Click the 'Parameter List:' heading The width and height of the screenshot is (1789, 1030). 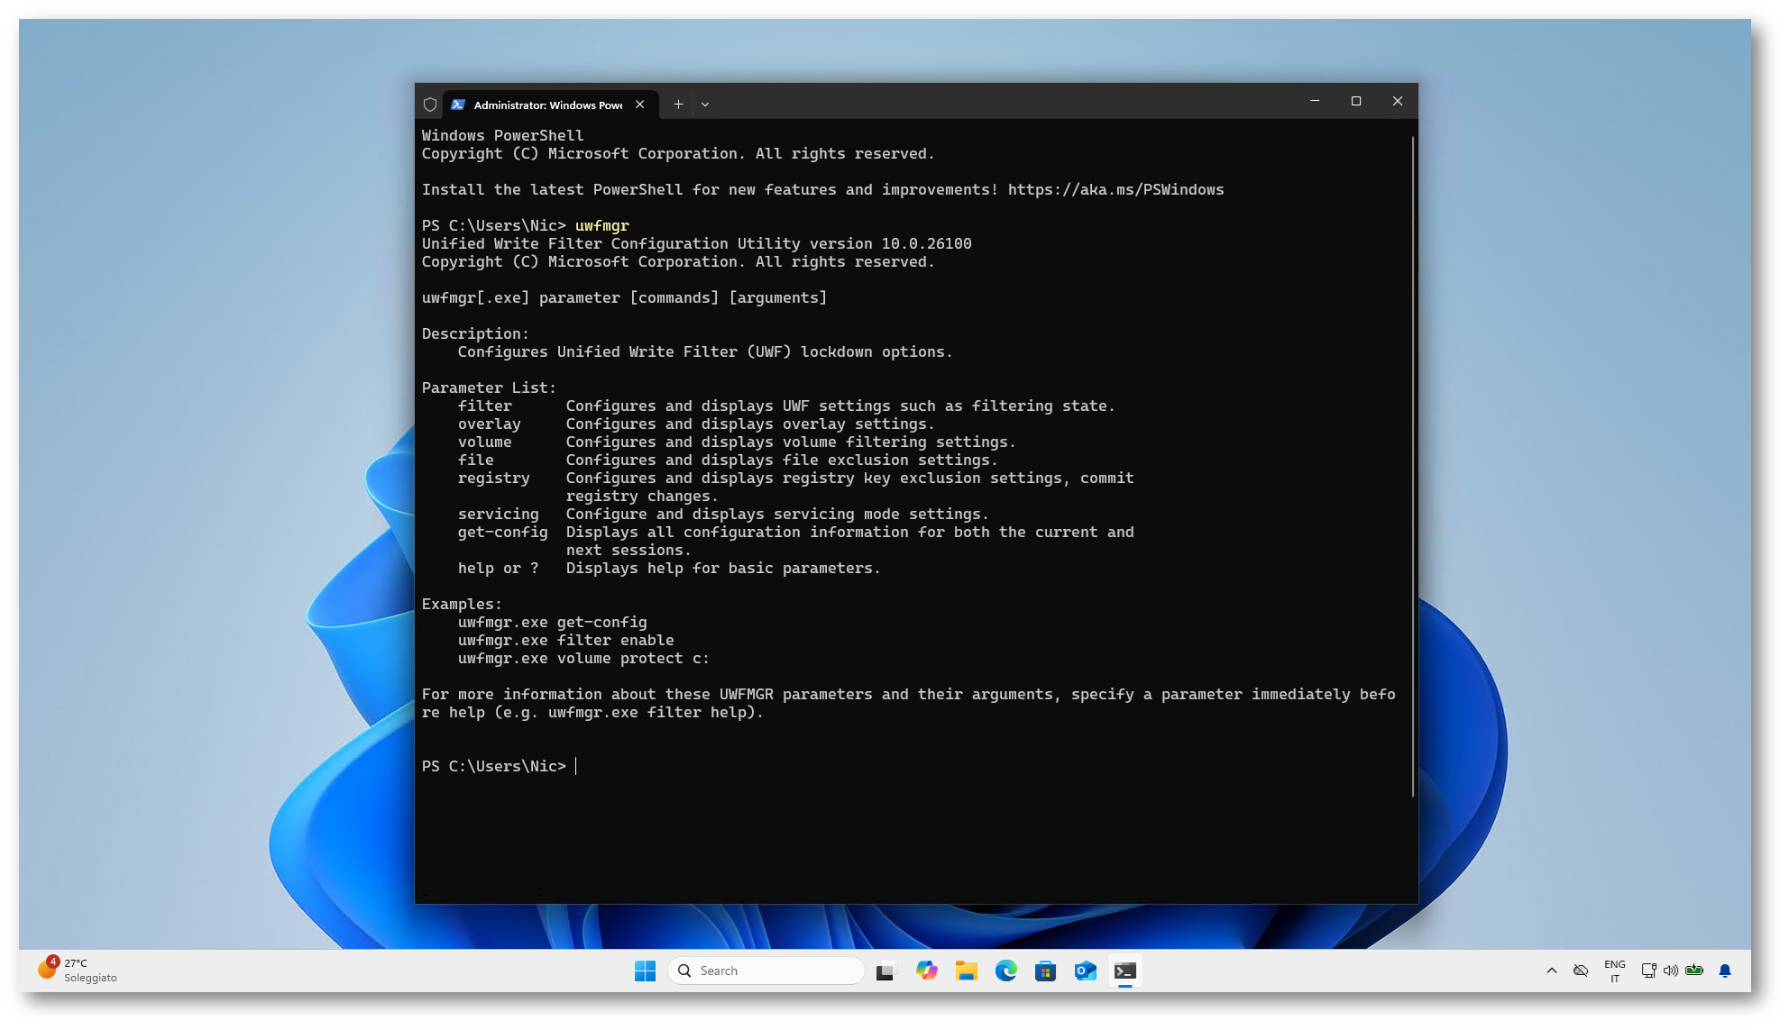pyautogui.click(x=489, y=388)
